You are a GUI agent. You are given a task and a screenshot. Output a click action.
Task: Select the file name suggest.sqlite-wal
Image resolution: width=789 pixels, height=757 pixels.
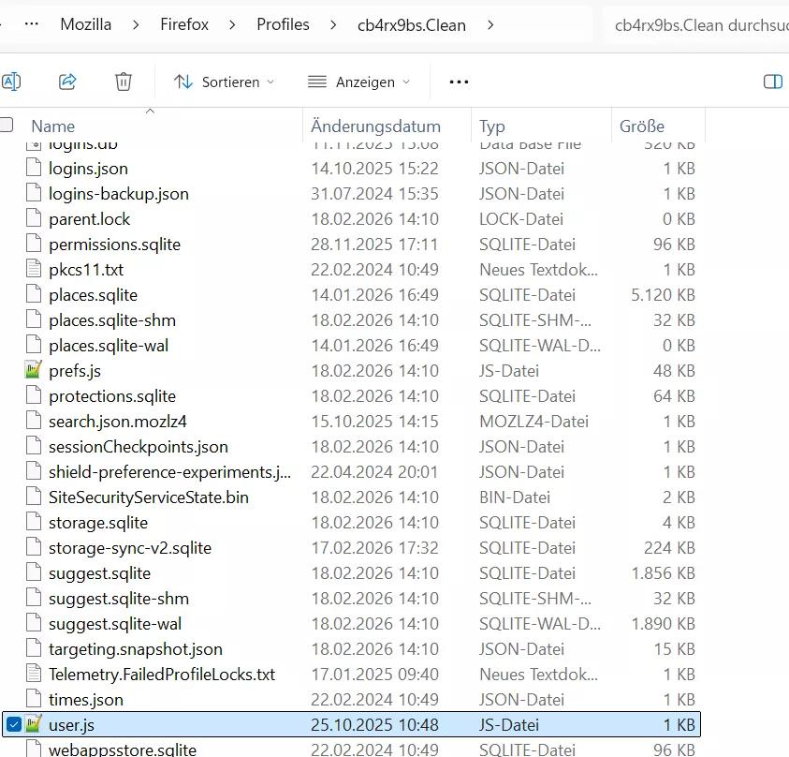click(115, 624)
